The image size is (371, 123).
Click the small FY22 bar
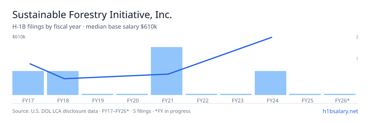coord(201,94)
